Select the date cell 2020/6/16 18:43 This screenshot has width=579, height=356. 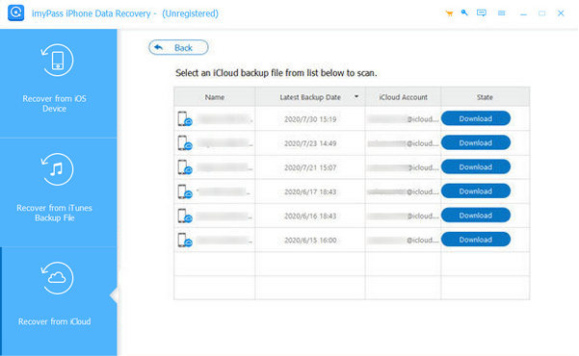(310, 216)
